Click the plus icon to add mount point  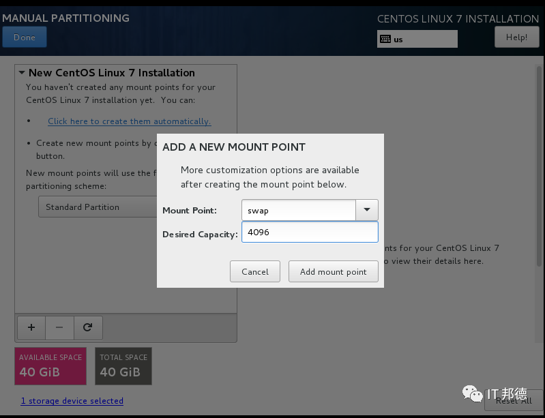(x=31, y=327)
